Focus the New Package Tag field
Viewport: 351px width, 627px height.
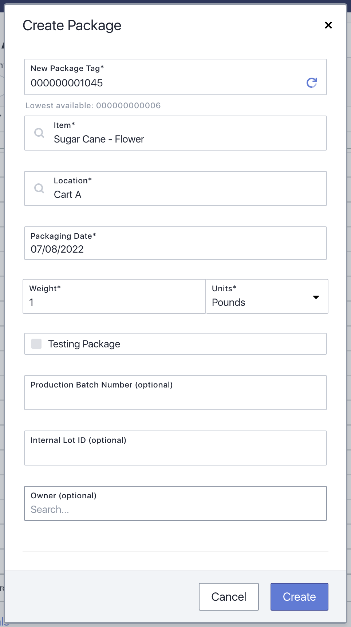pyautogui.click(x=175, y=77)
